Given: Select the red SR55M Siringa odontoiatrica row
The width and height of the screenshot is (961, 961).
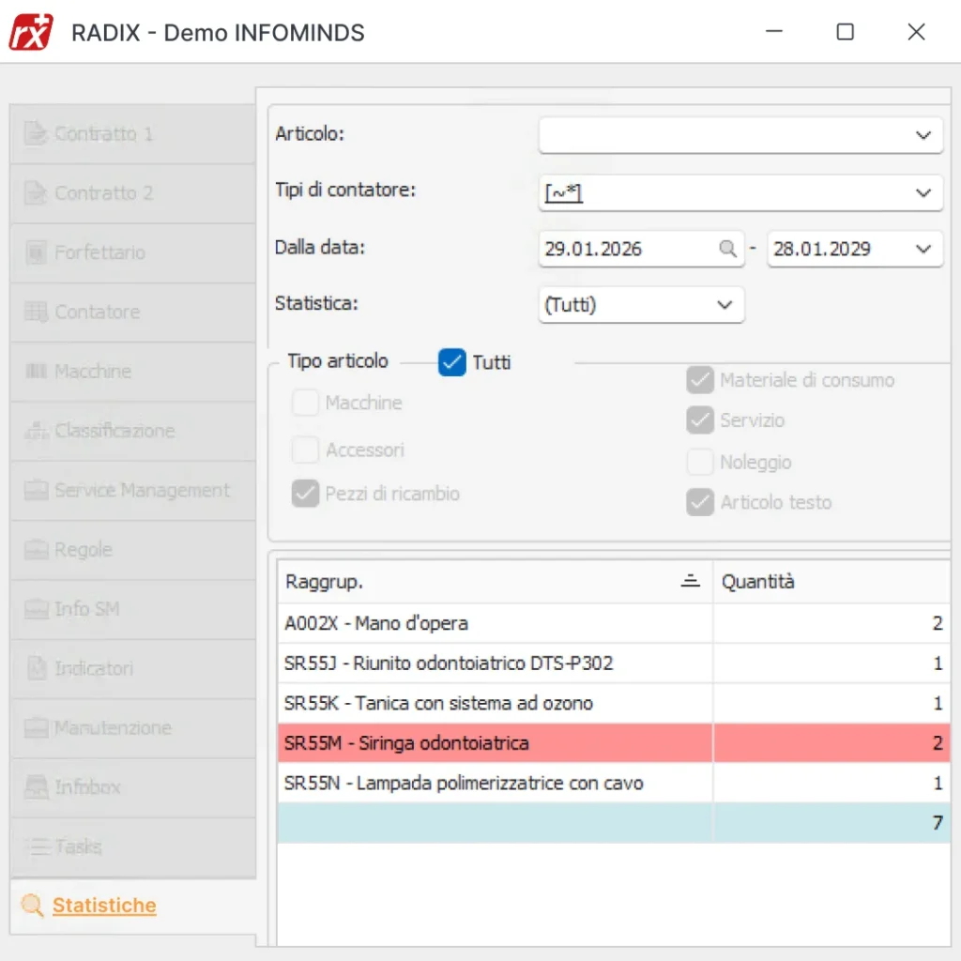Looking at the screenshot, I should coord(495,743).
